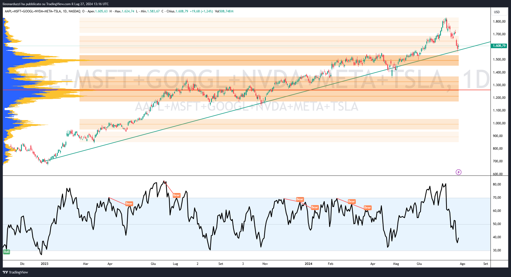The image size is (511, 277).
Task: Click the purple lightning bolt icon
Action: [458, 172]
